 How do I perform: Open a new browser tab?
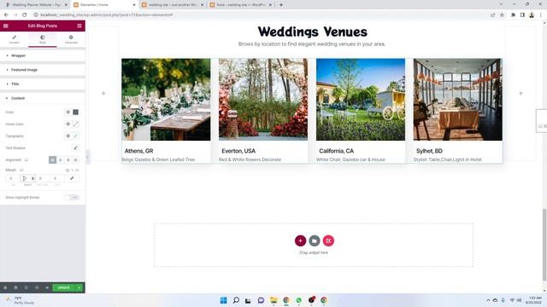pyautogui.click(x=281, y=5)
